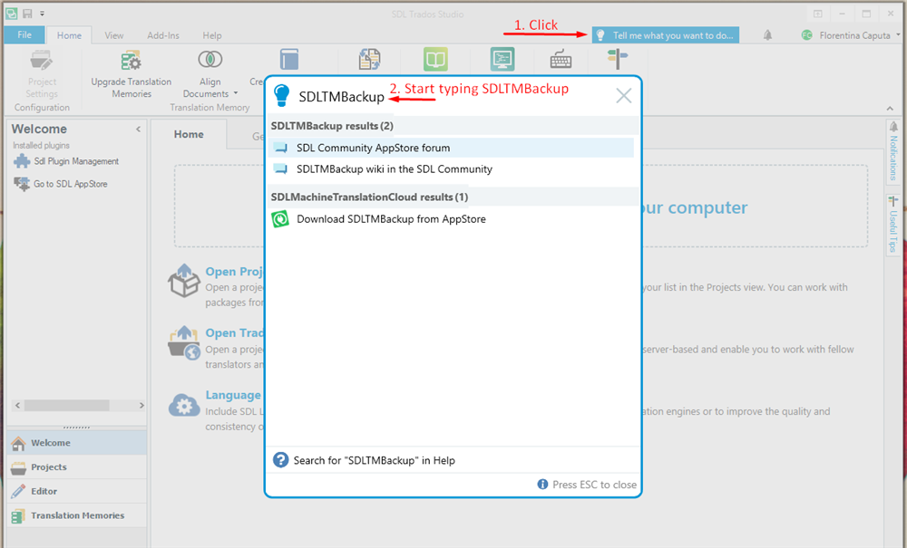Image resolution: width=907 pixels, height=548 pixels.
Task: Click the help question mark icon
Action: click(x=280, y=459)
